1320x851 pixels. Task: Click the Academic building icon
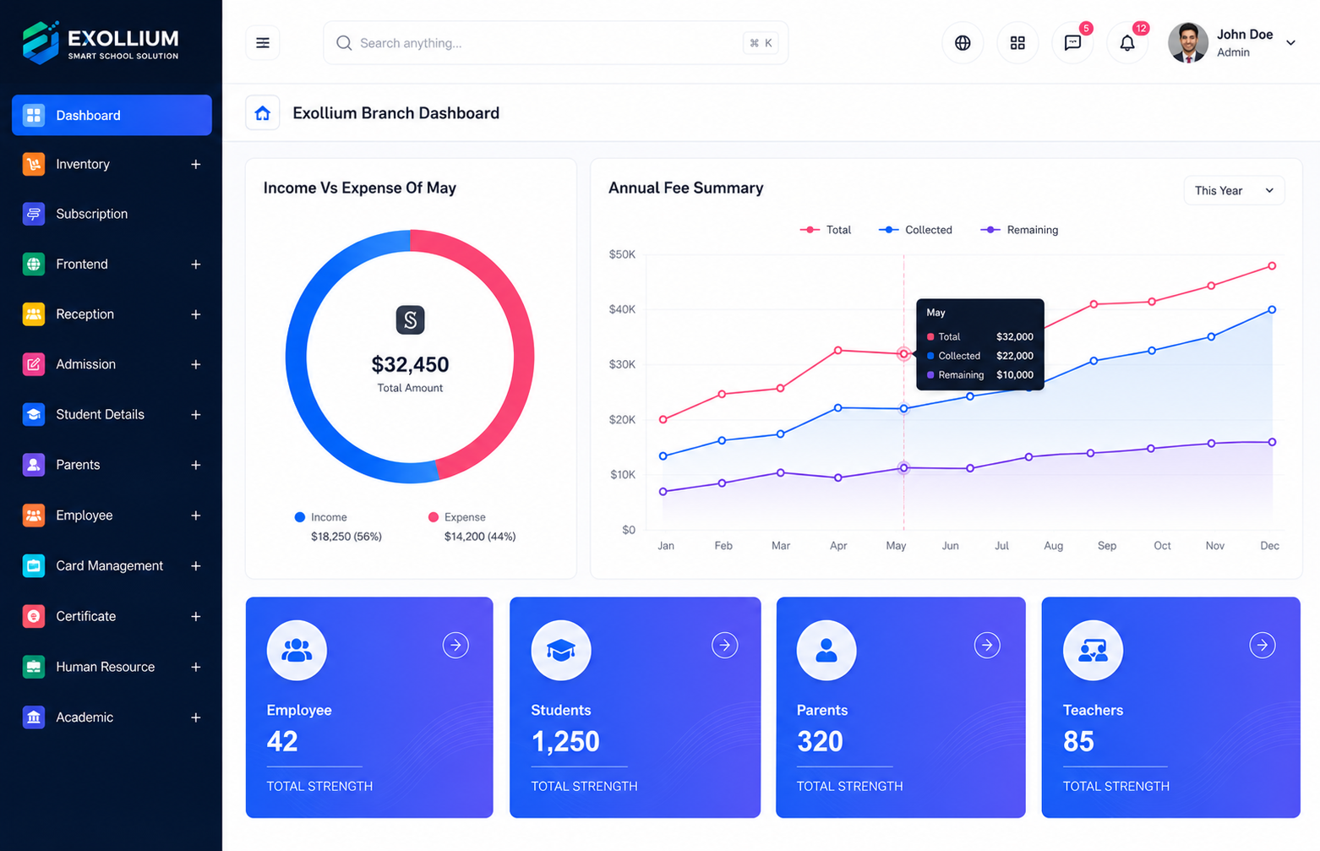click(x=34, y=717)
